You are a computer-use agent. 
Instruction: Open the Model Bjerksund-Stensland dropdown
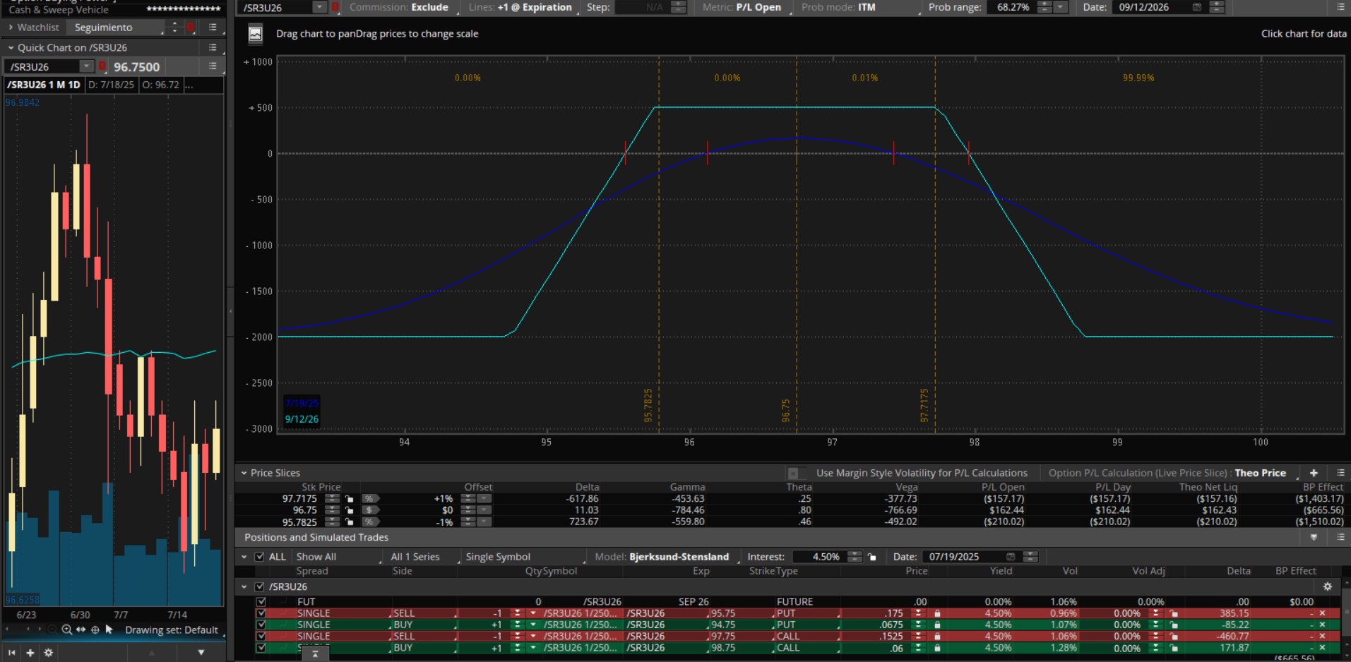click(678, 557)
